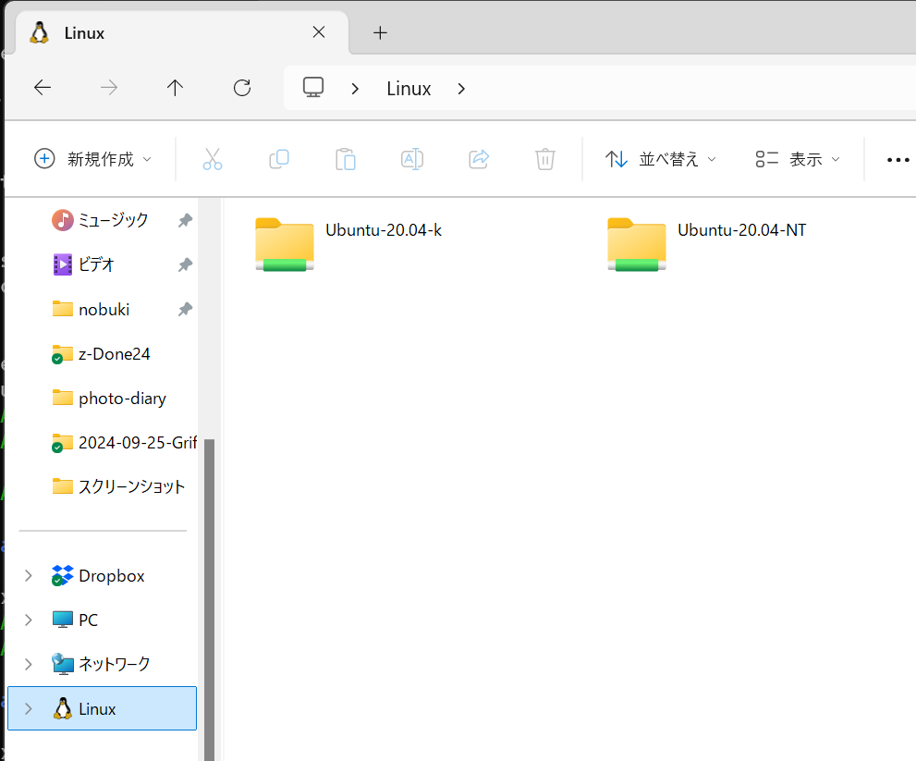Select the Ubuntu-20.04-NT folder icon

click(x=637, y=244)
